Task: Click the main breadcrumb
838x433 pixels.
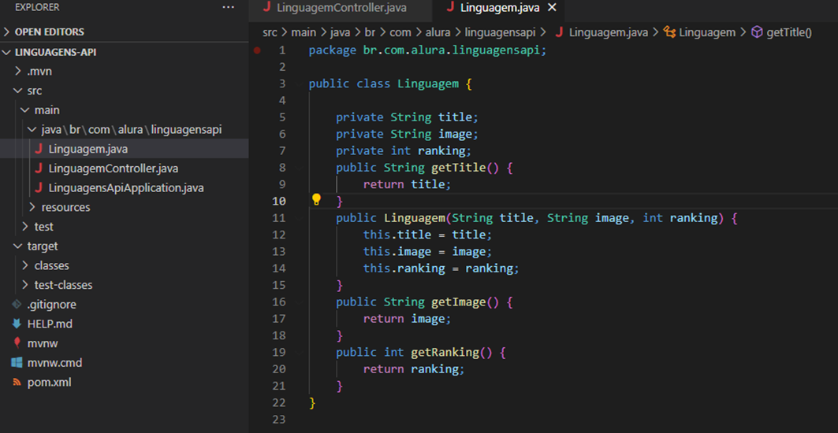Action: [x=304, y=32]
